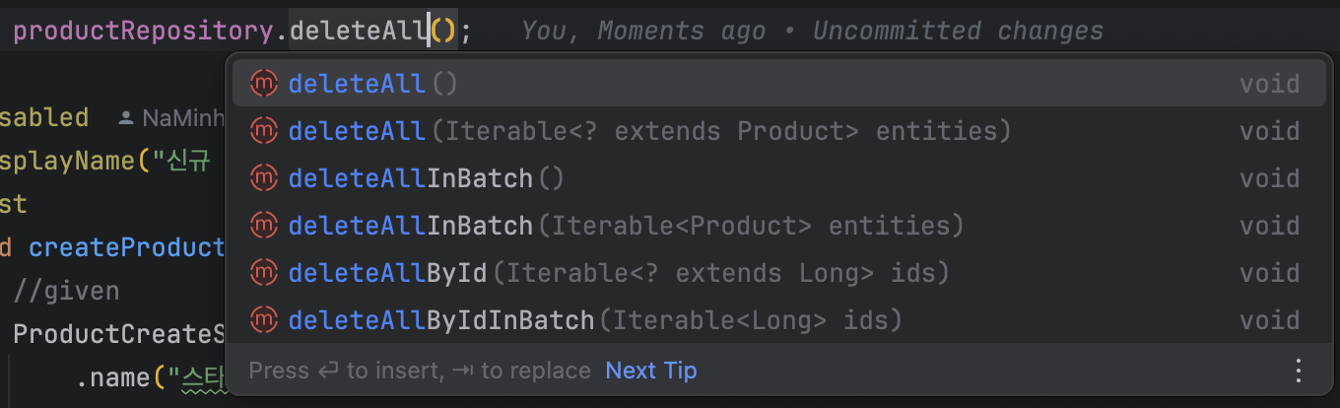Open the Next Tip link
The width and height of the screenshot is (1340, 408).
(x=651, y=371)
